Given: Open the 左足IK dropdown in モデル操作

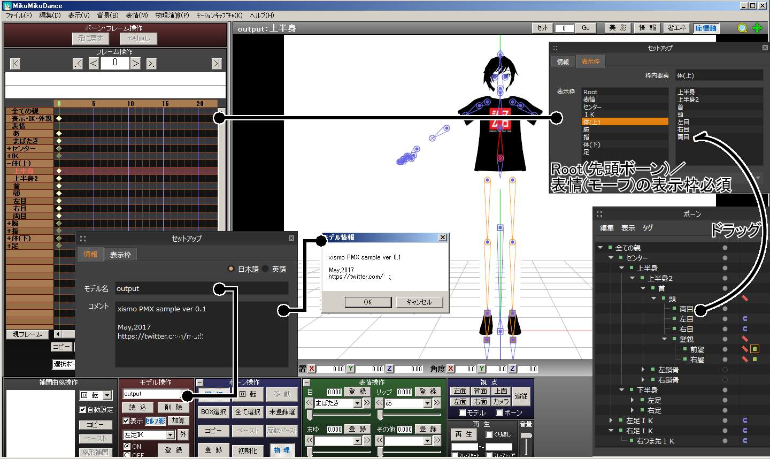Looking at the screenshot, I should (171, 435).
